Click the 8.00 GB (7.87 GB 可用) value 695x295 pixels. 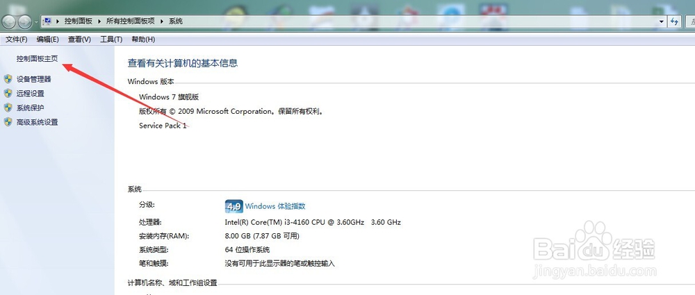pos(263,236)
